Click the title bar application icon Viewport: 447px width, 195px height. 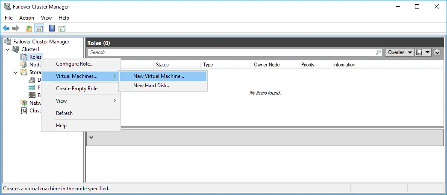tap(7, 6)
